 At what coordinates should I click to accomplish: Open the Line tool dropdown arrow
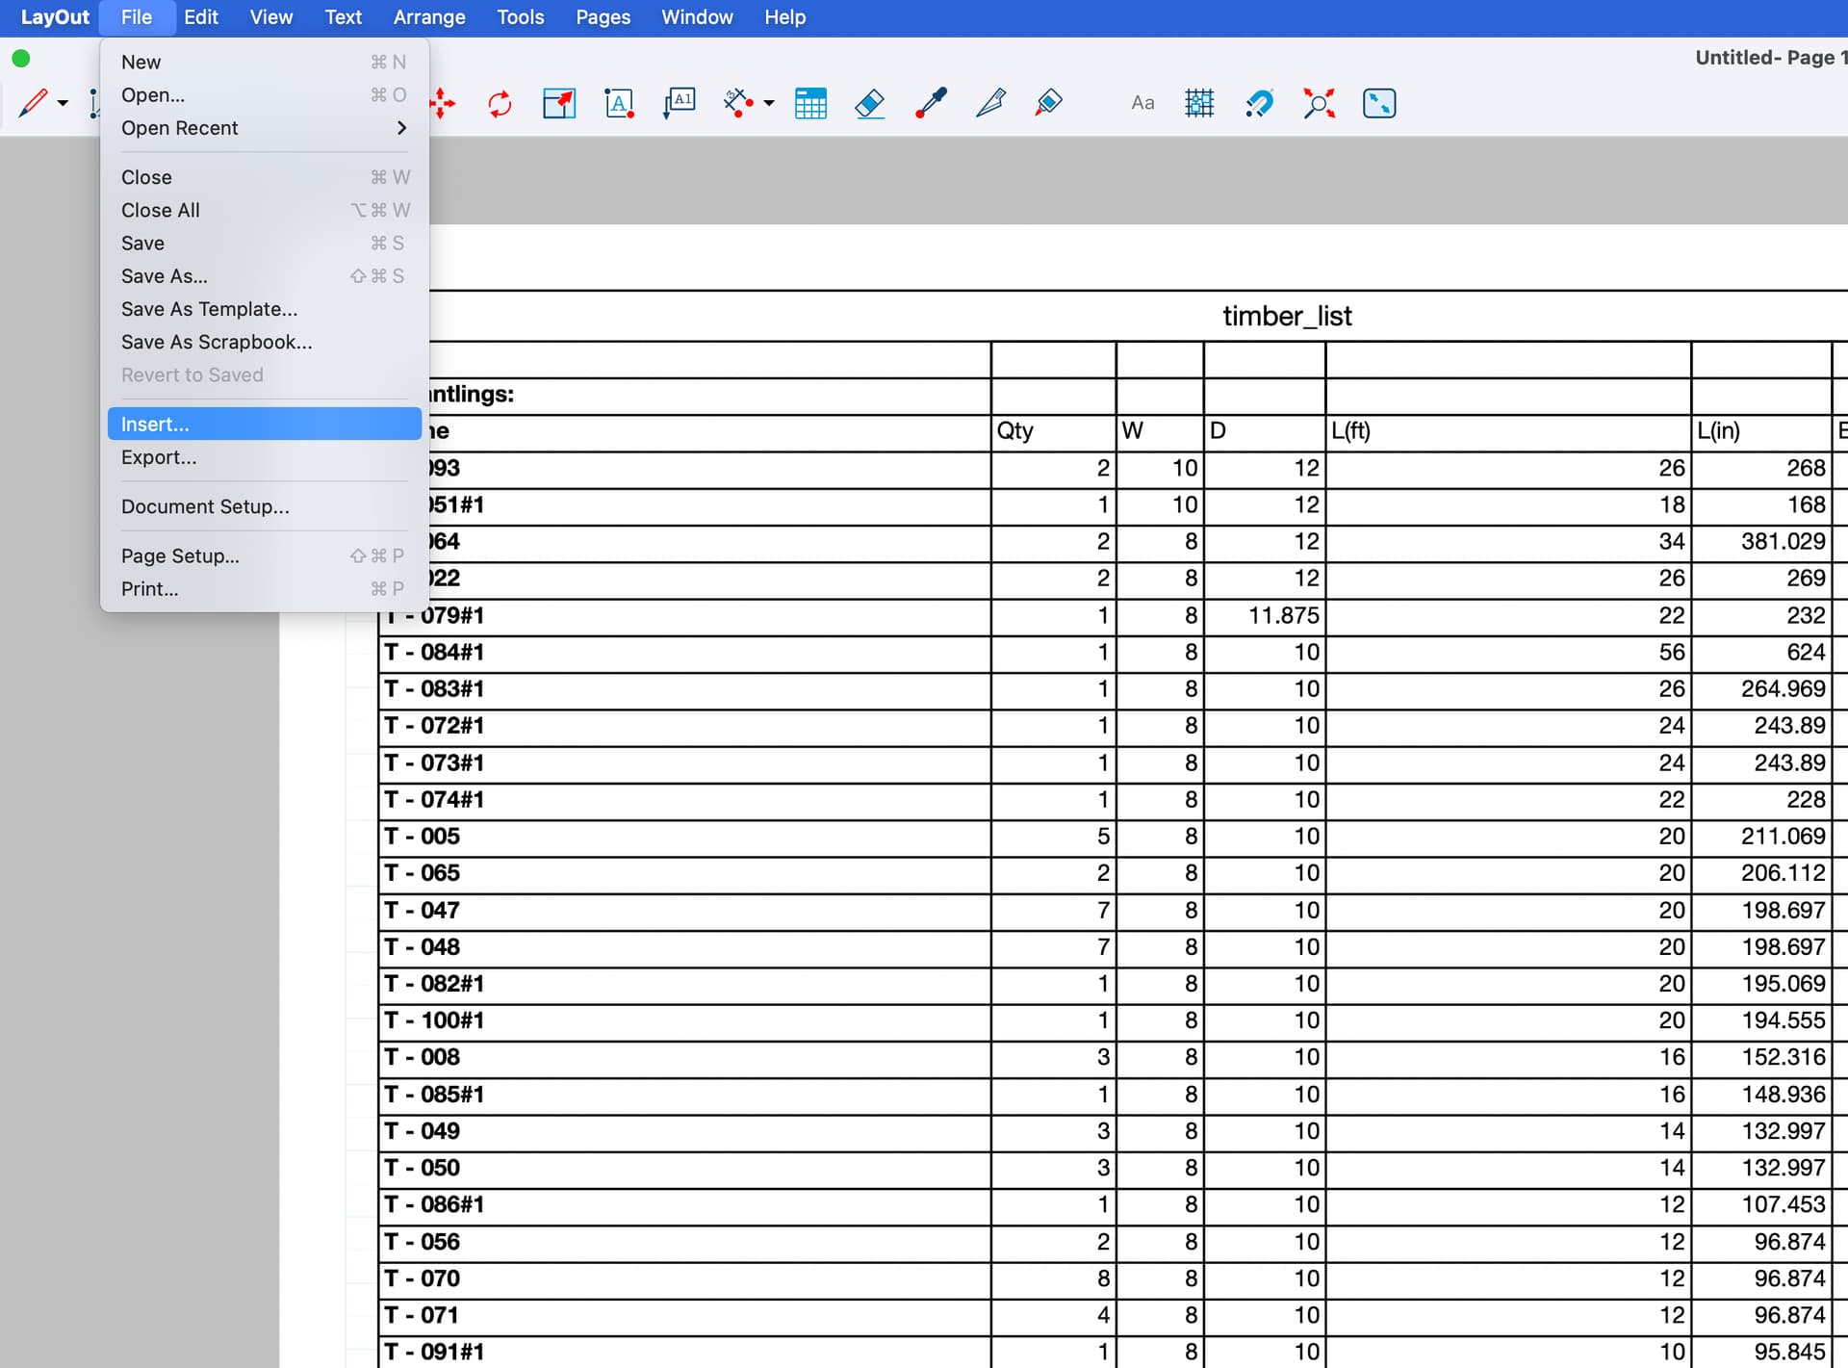pos(63,103)
